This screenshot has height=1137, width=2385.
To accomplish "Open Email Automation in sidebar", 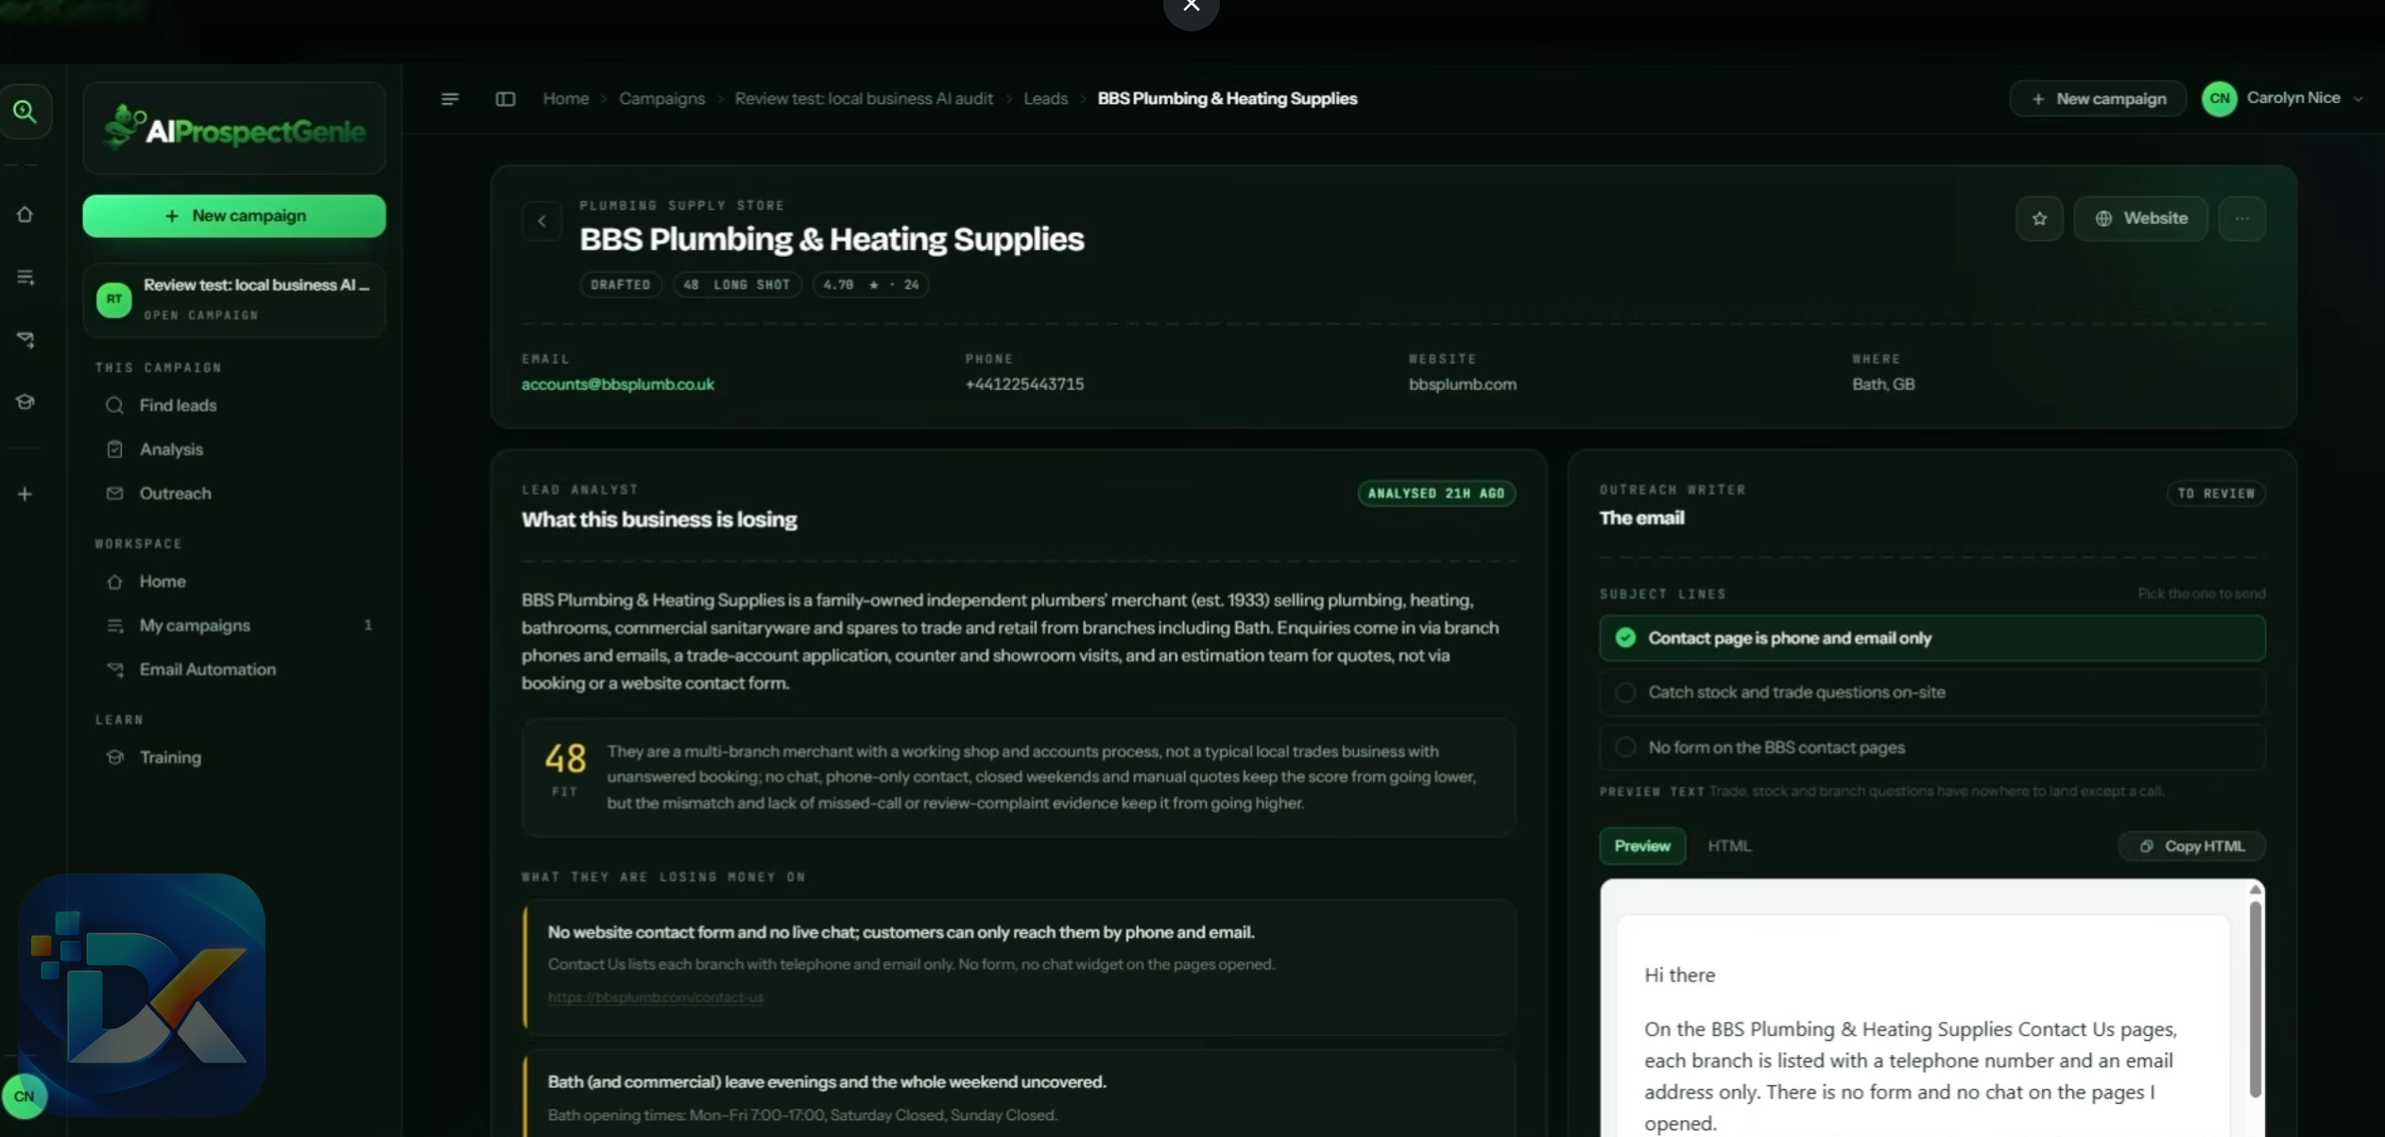I will tap(207, 670).
